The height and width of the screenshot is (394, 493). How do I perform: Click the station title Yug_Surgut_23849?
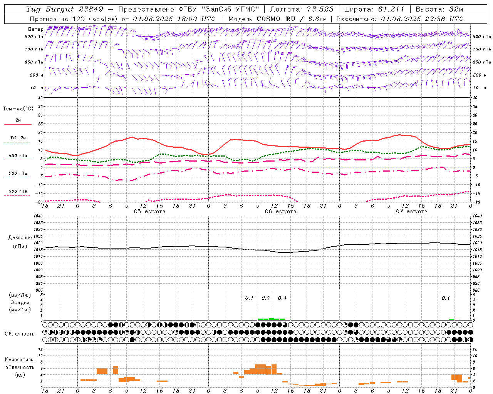65,9
